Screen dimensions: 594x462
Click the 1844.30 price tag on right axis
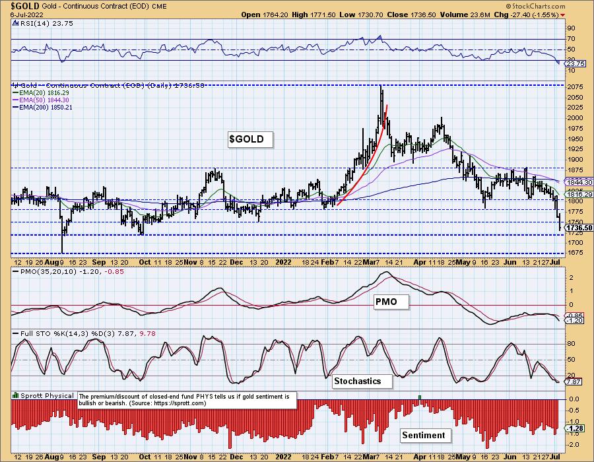tap(579, 182)
